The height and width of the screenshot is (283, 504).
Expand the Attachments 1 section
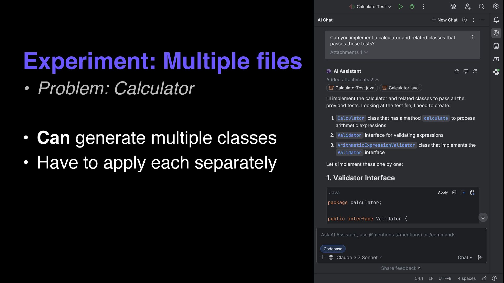(349, 52)
